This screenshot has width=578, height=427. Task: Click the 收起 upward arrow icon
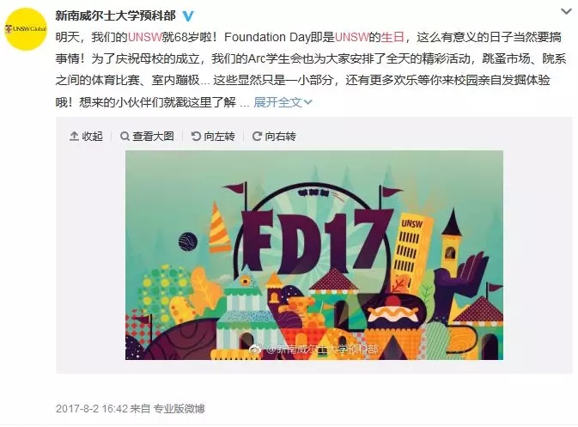(x=74, y=137)
